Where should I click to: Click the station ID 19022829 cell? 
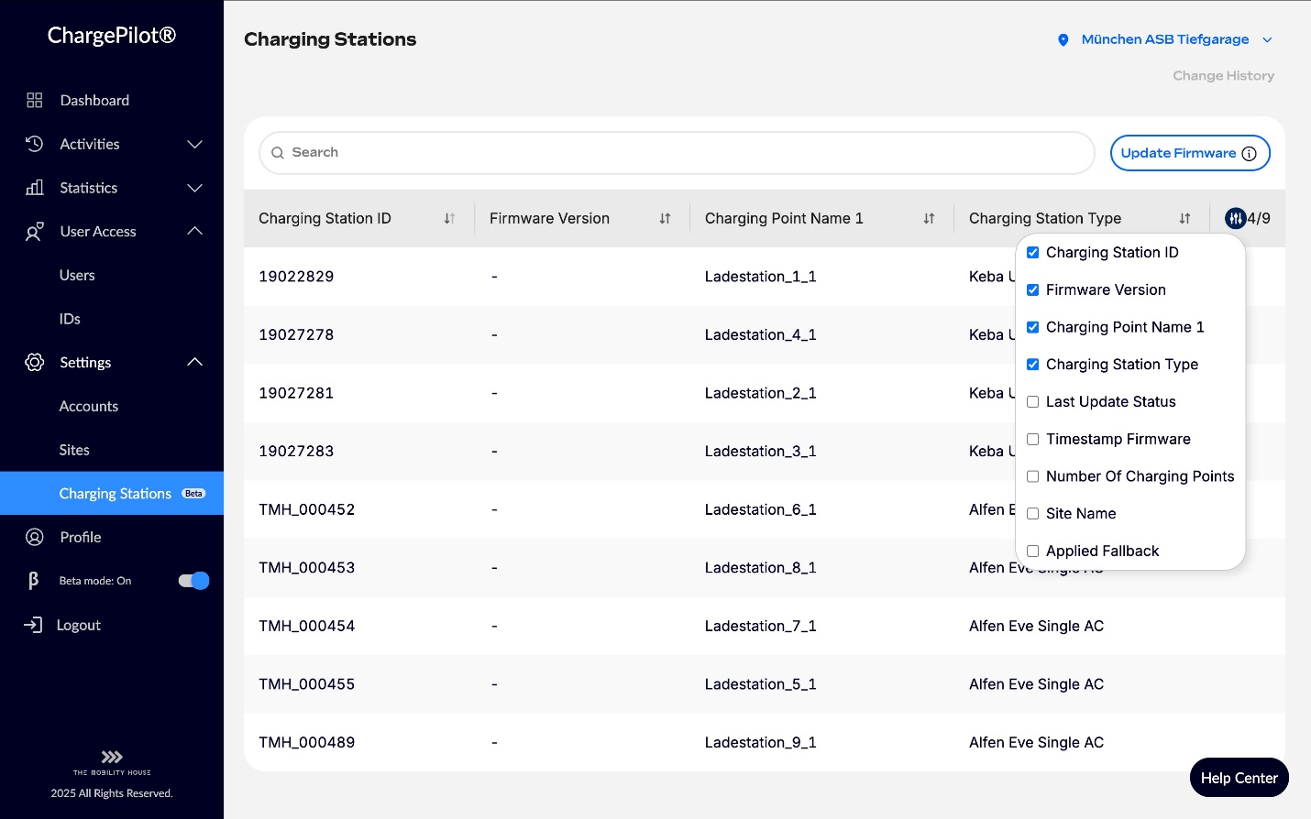pyautogui.click(x=296, y=277)
